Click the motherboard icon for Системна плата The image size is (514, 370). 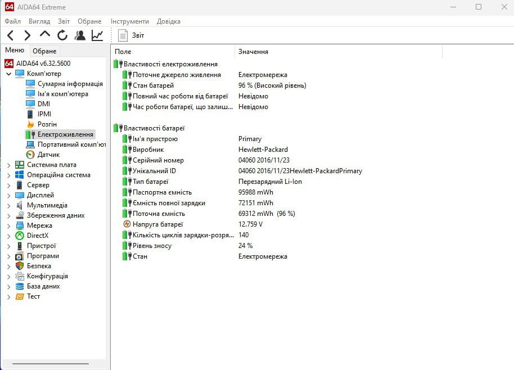point(20,165)
